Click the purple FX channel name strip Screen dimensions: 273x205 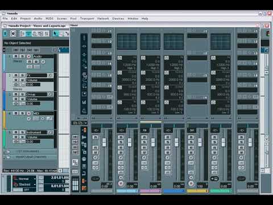pos(151,191)
